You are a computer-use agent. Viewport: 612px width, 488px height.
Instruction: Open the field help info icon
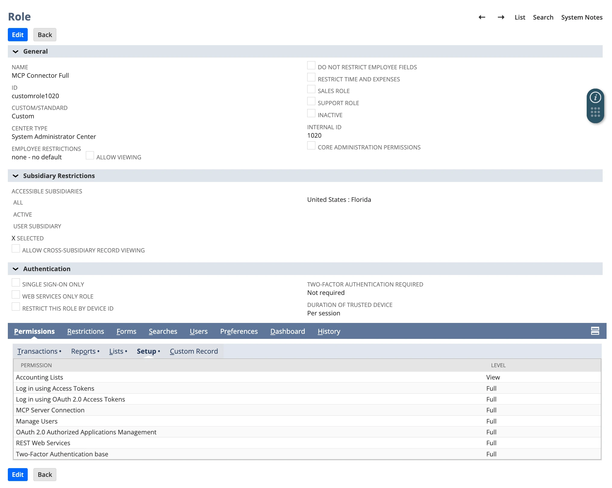595,97
